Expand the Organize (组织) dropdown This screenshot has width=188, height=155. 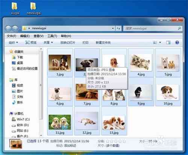pyautogui.click(x=13, y=43)
